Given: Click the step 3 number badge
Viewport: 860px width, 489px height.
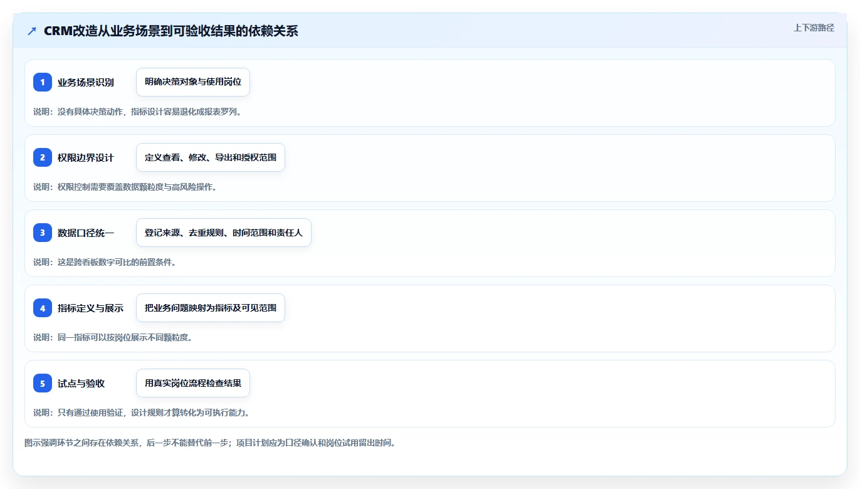Looking at the screenshot, I should point(43,233).
